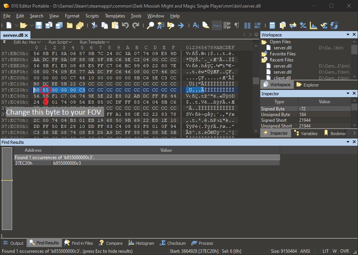The image size is (358, 255).
Task: Click the highlighter color tool icon
Action: (x=206, y=25)
